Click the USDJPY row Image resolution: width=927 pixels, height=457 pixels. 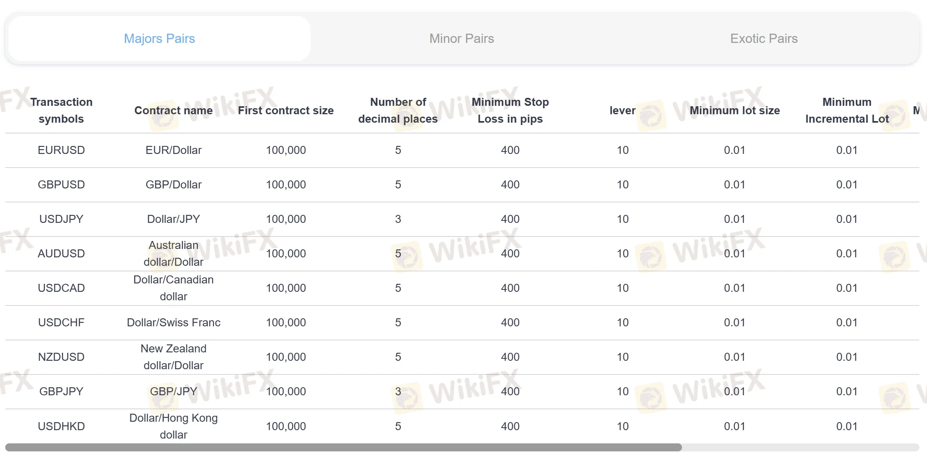[x=61, y=219]
